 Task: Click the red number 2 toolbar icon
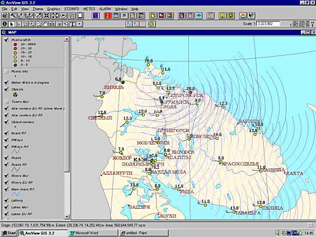(x=109, y=15)
